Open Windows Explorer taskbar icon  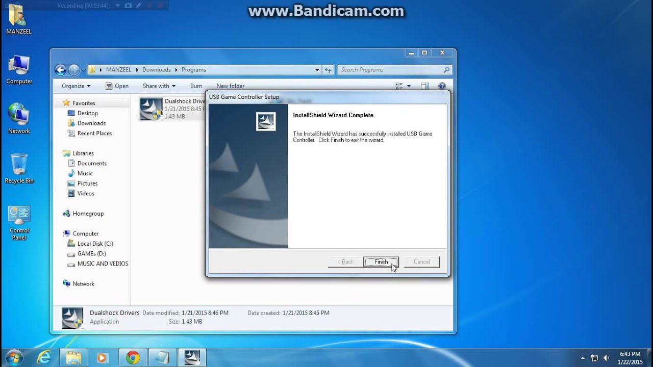pos(73,358)
